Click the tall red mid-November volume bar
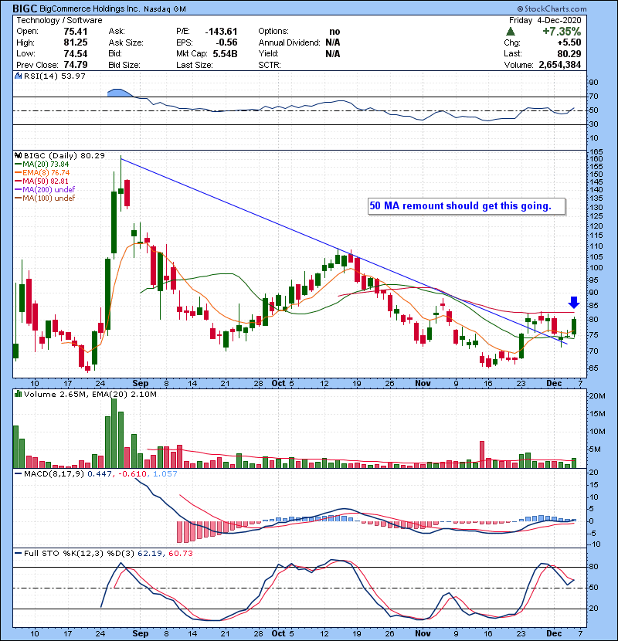The height and width of the screenshot is (641, 618). pyautogui.click(x=482, y=455)
